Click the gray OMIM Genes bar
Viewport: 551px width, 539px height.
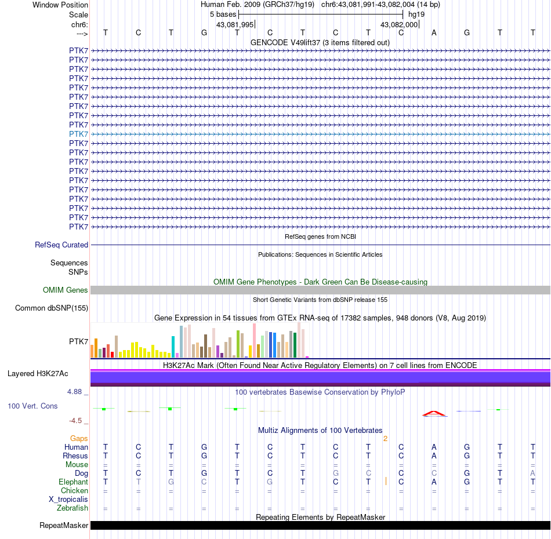[321, 290]
